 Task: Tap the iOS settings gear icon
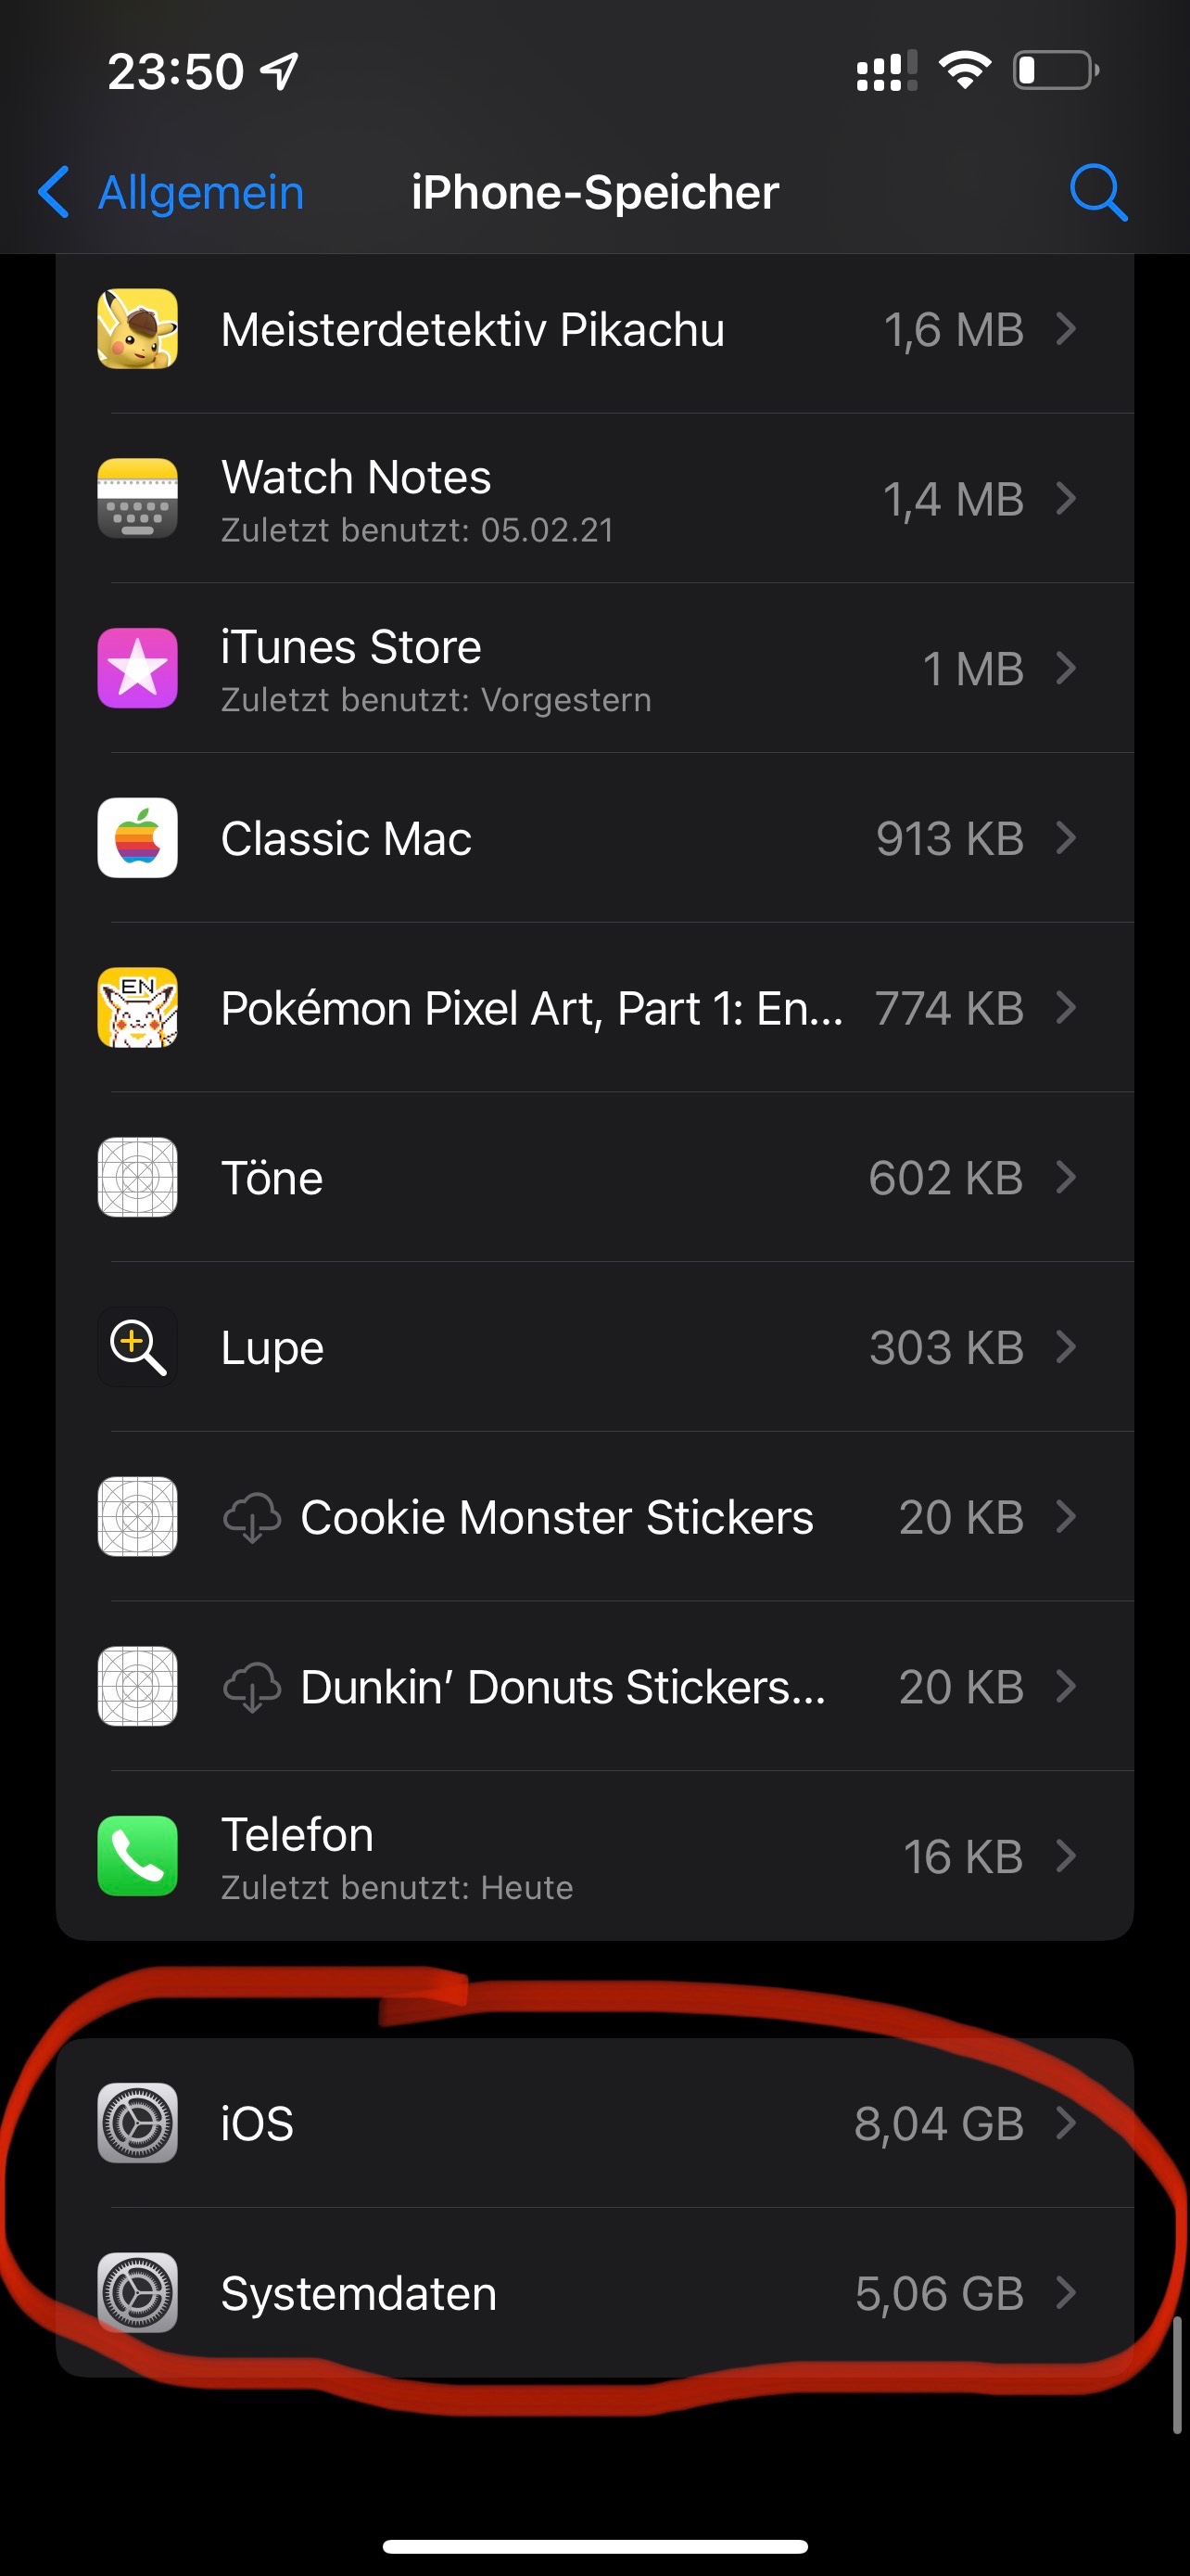point(138,2123)
